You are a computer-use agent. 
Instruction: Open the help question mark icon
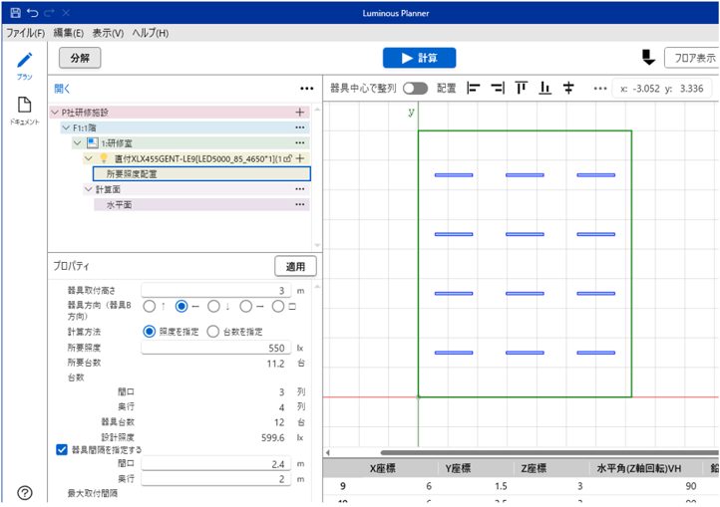coord(25,492)
